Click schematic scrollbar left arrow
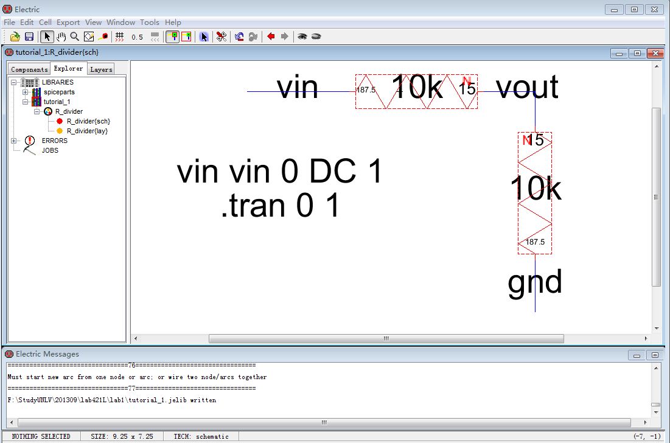The image size is (670, 443). pos(136,338)
